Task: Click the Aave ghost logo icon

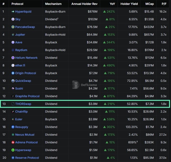Action: [13, 42]
